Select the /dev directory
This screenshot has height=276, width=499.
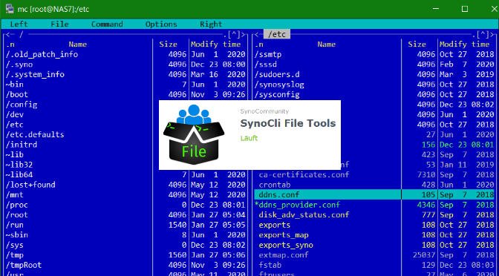(14, 114)
